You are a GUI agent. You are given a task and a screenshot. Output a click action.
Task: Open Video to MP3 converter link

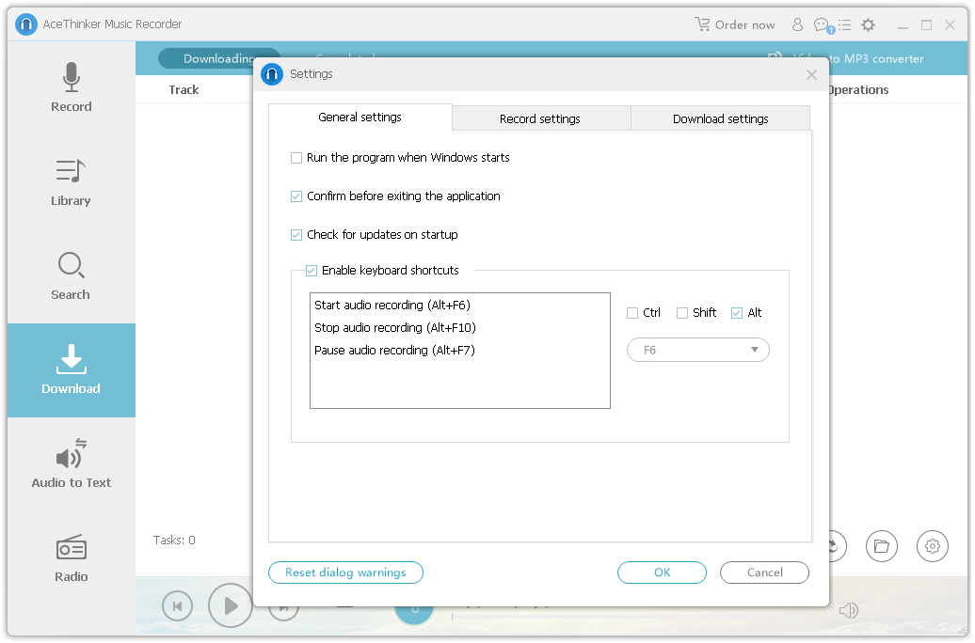click(877, 58)
